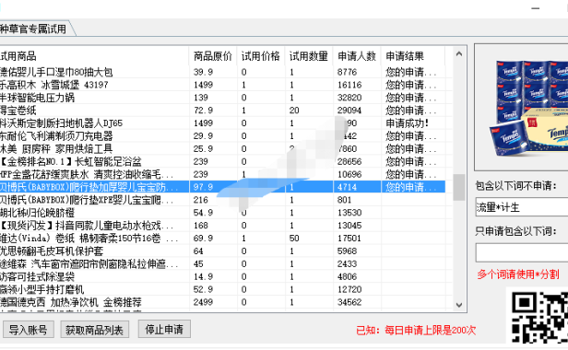The height and width of the screenshot is (350, 568).
Task: Select row 访客可挂式除湿袋
Action: coord(222,276)
